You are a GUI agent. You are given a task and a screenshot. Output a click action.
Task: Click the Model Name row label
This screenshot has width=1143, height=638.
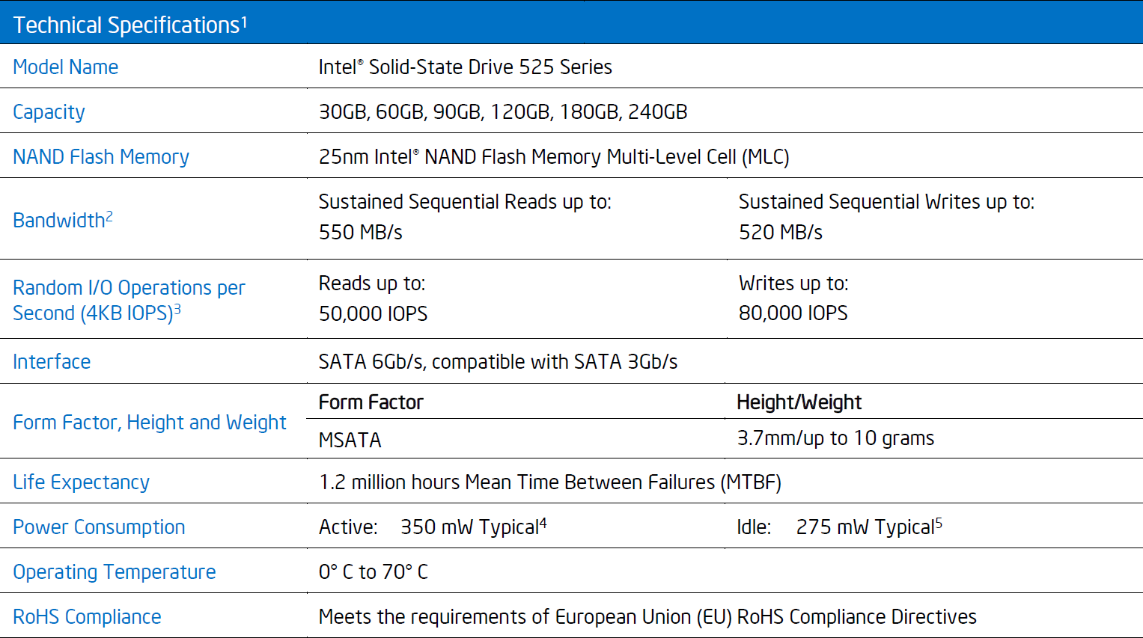coord(66,67)
